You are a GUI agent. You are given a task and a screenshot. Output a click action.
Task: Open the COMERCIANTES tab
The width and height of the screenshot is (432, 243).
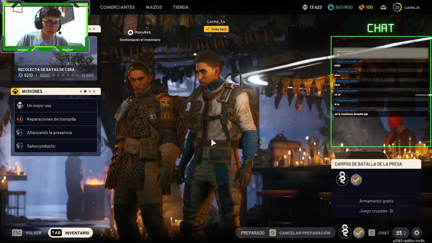[x=117, y=7]
